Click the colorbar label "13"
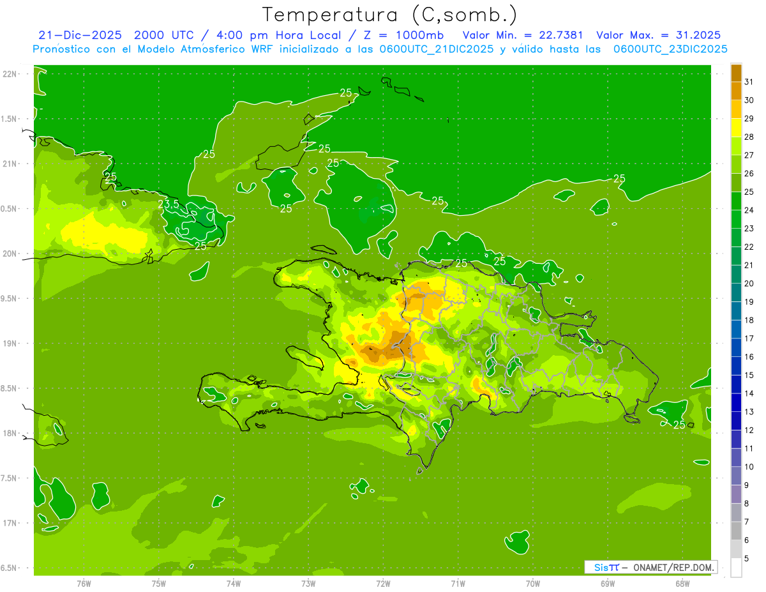The image size is (766, 592). pos(749,412)
